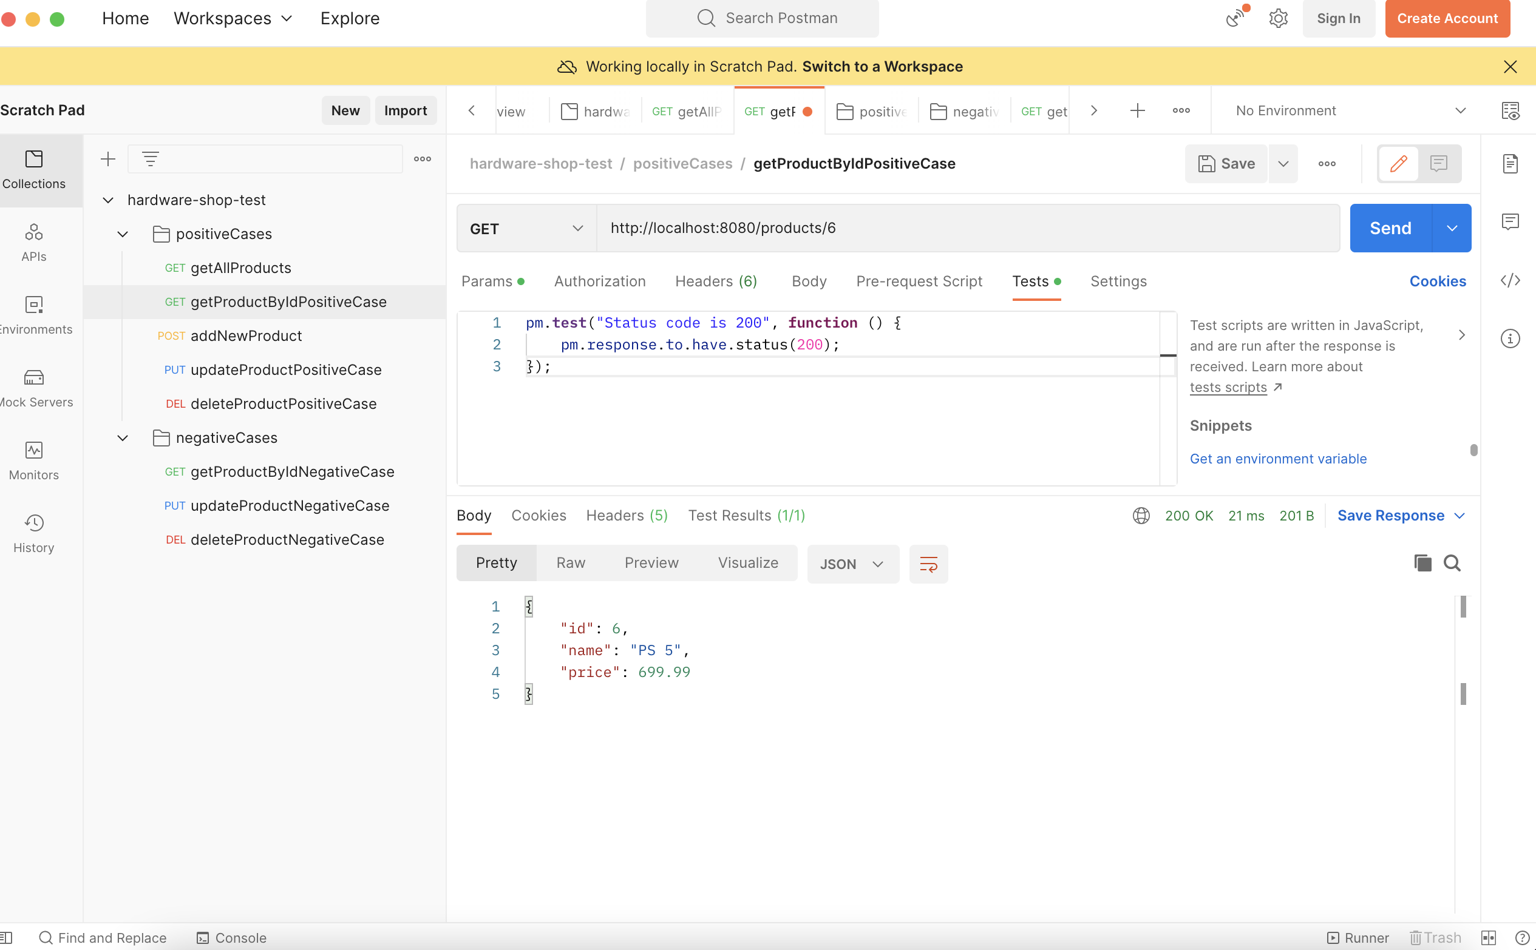This screenshot has height=950, width=1536.
Task: Open the Mock Servers sidebar panel
Action: pyautogui.click(x=34, y=388)
